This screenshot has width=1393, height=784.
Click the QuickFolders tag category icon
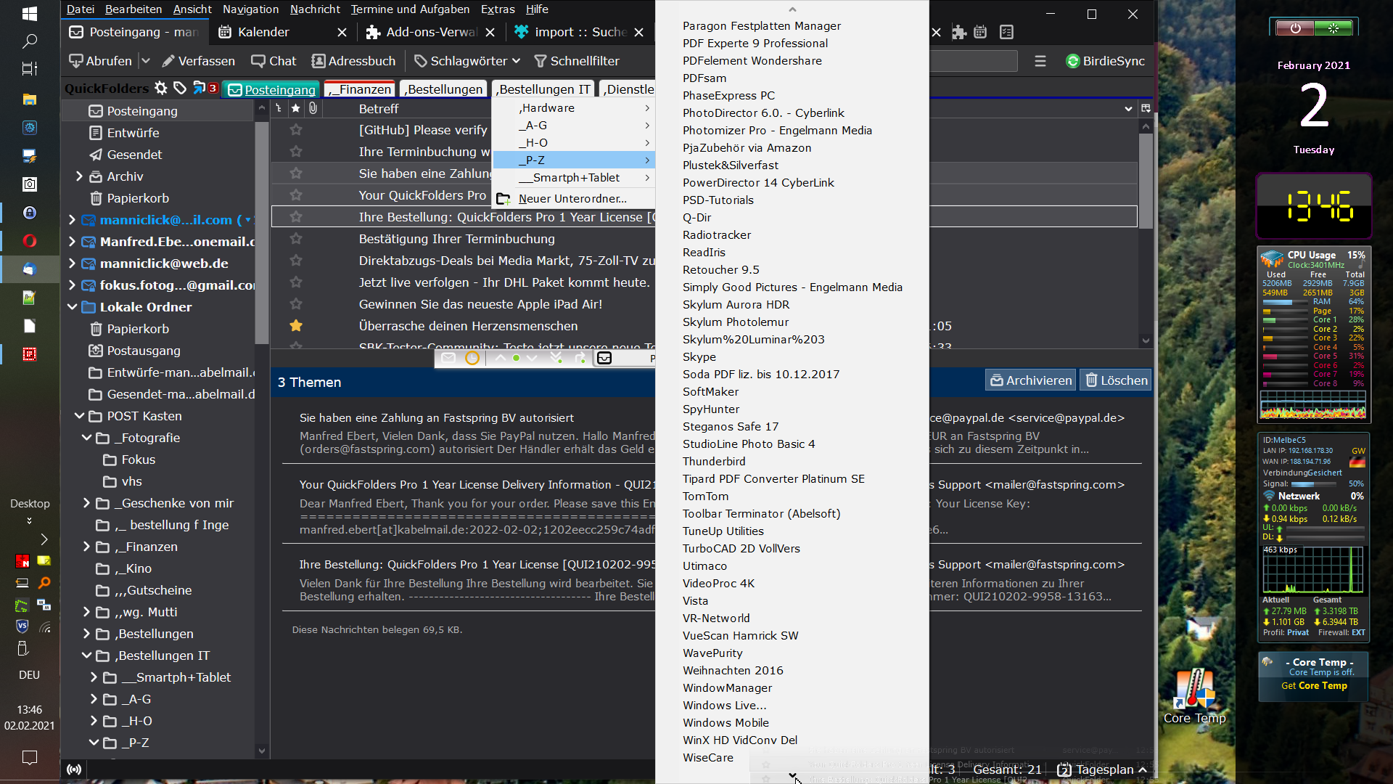click(x=180, y=89)
